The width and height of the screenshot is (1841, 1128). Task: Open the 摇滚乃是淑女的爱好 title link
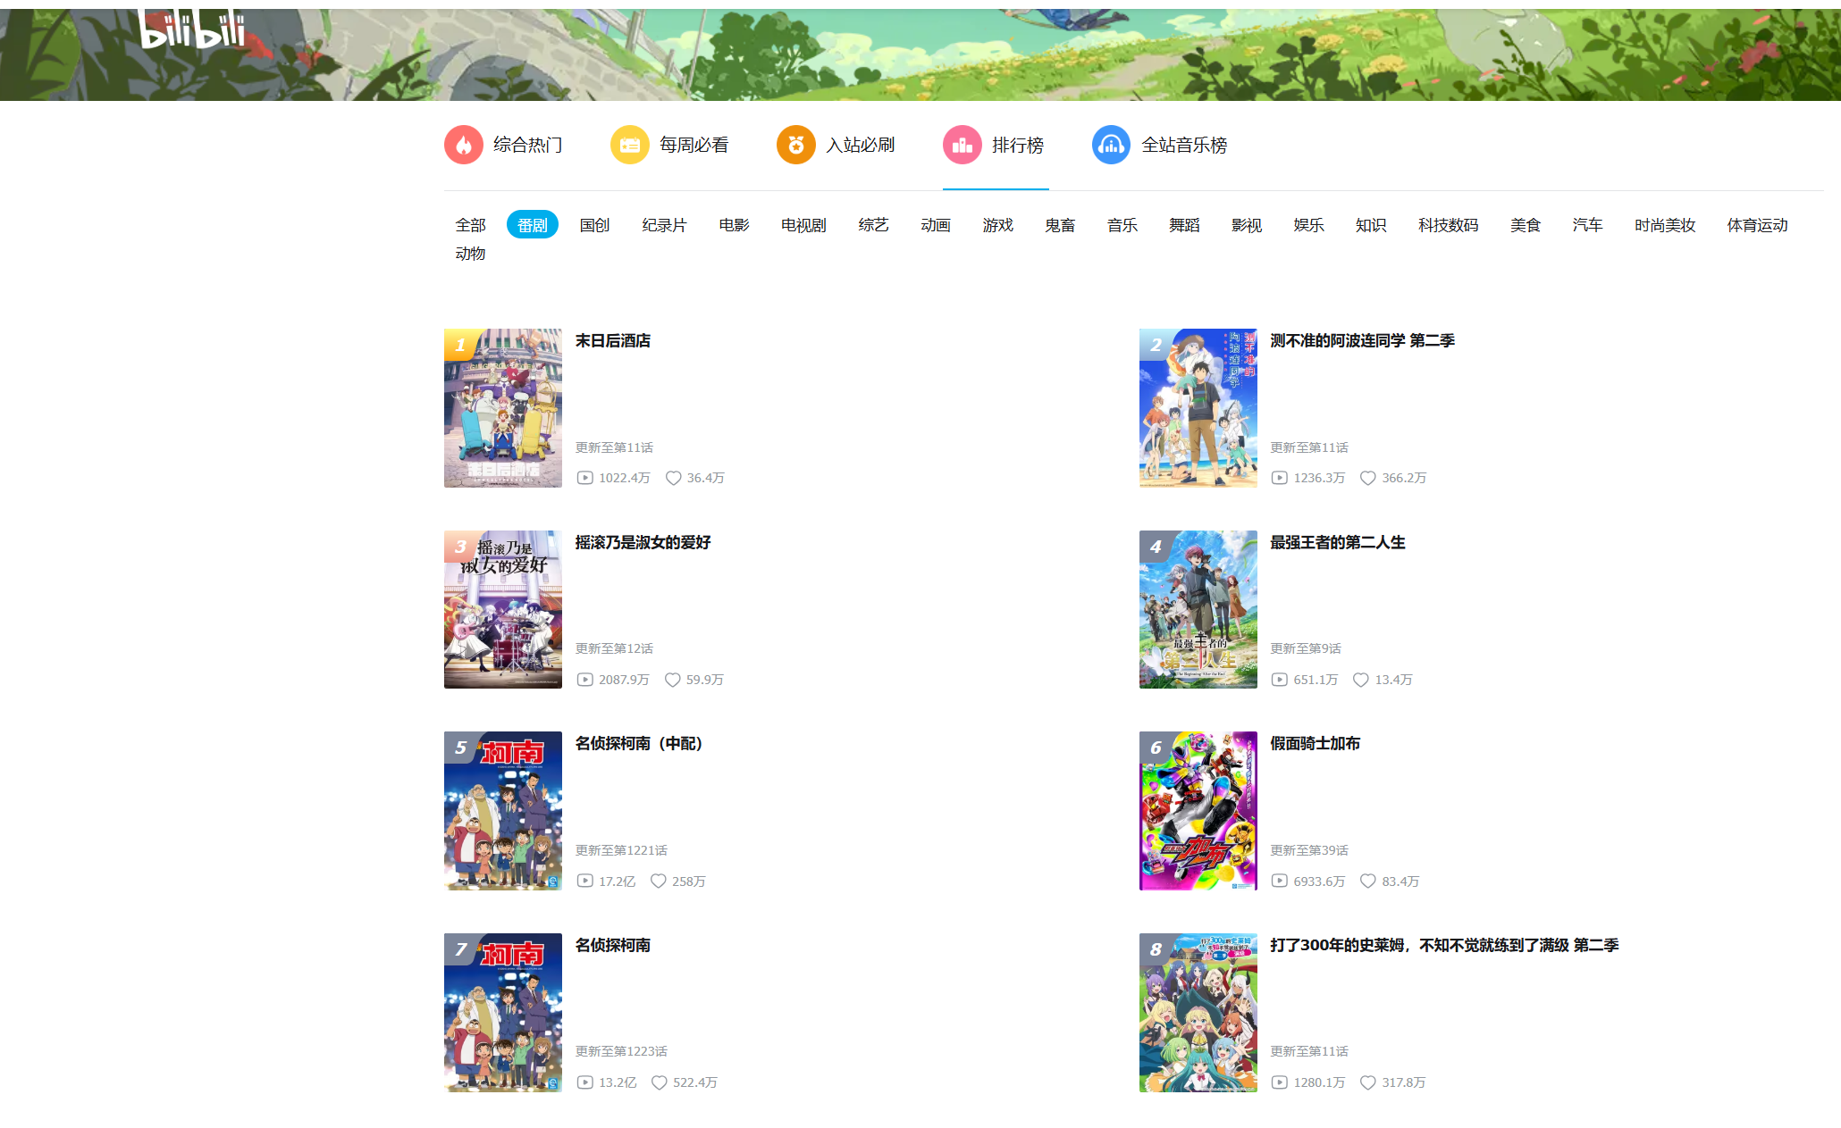(643, 543)
